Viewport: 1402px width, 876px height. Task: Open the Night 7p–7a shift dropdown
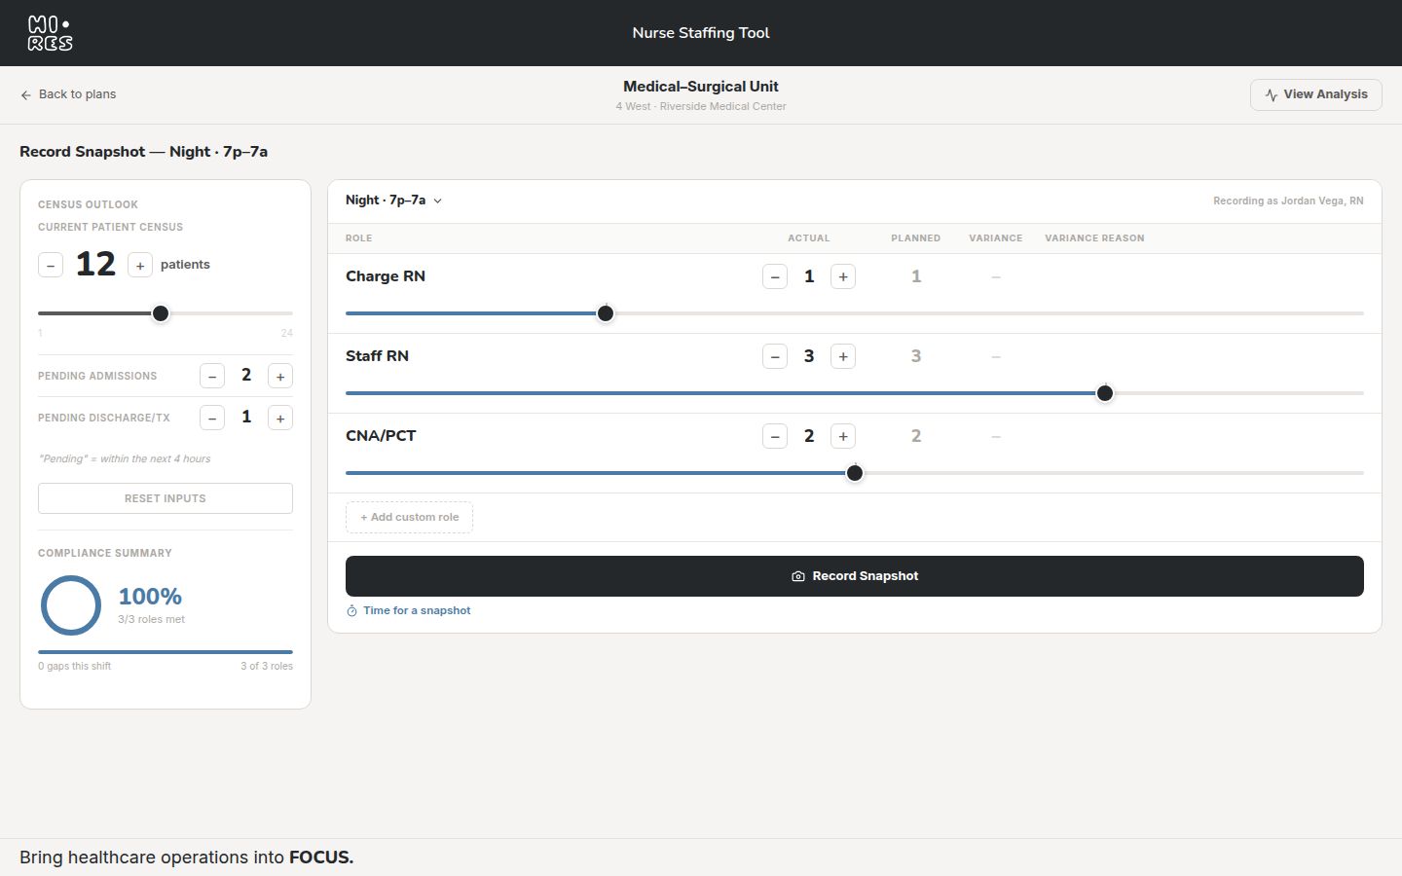(x=394, y=201)
